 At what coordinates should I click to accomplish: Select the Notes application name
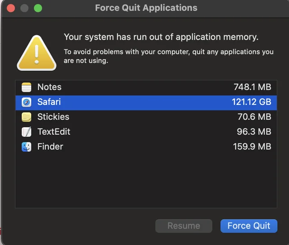click(x=49, y=87)
